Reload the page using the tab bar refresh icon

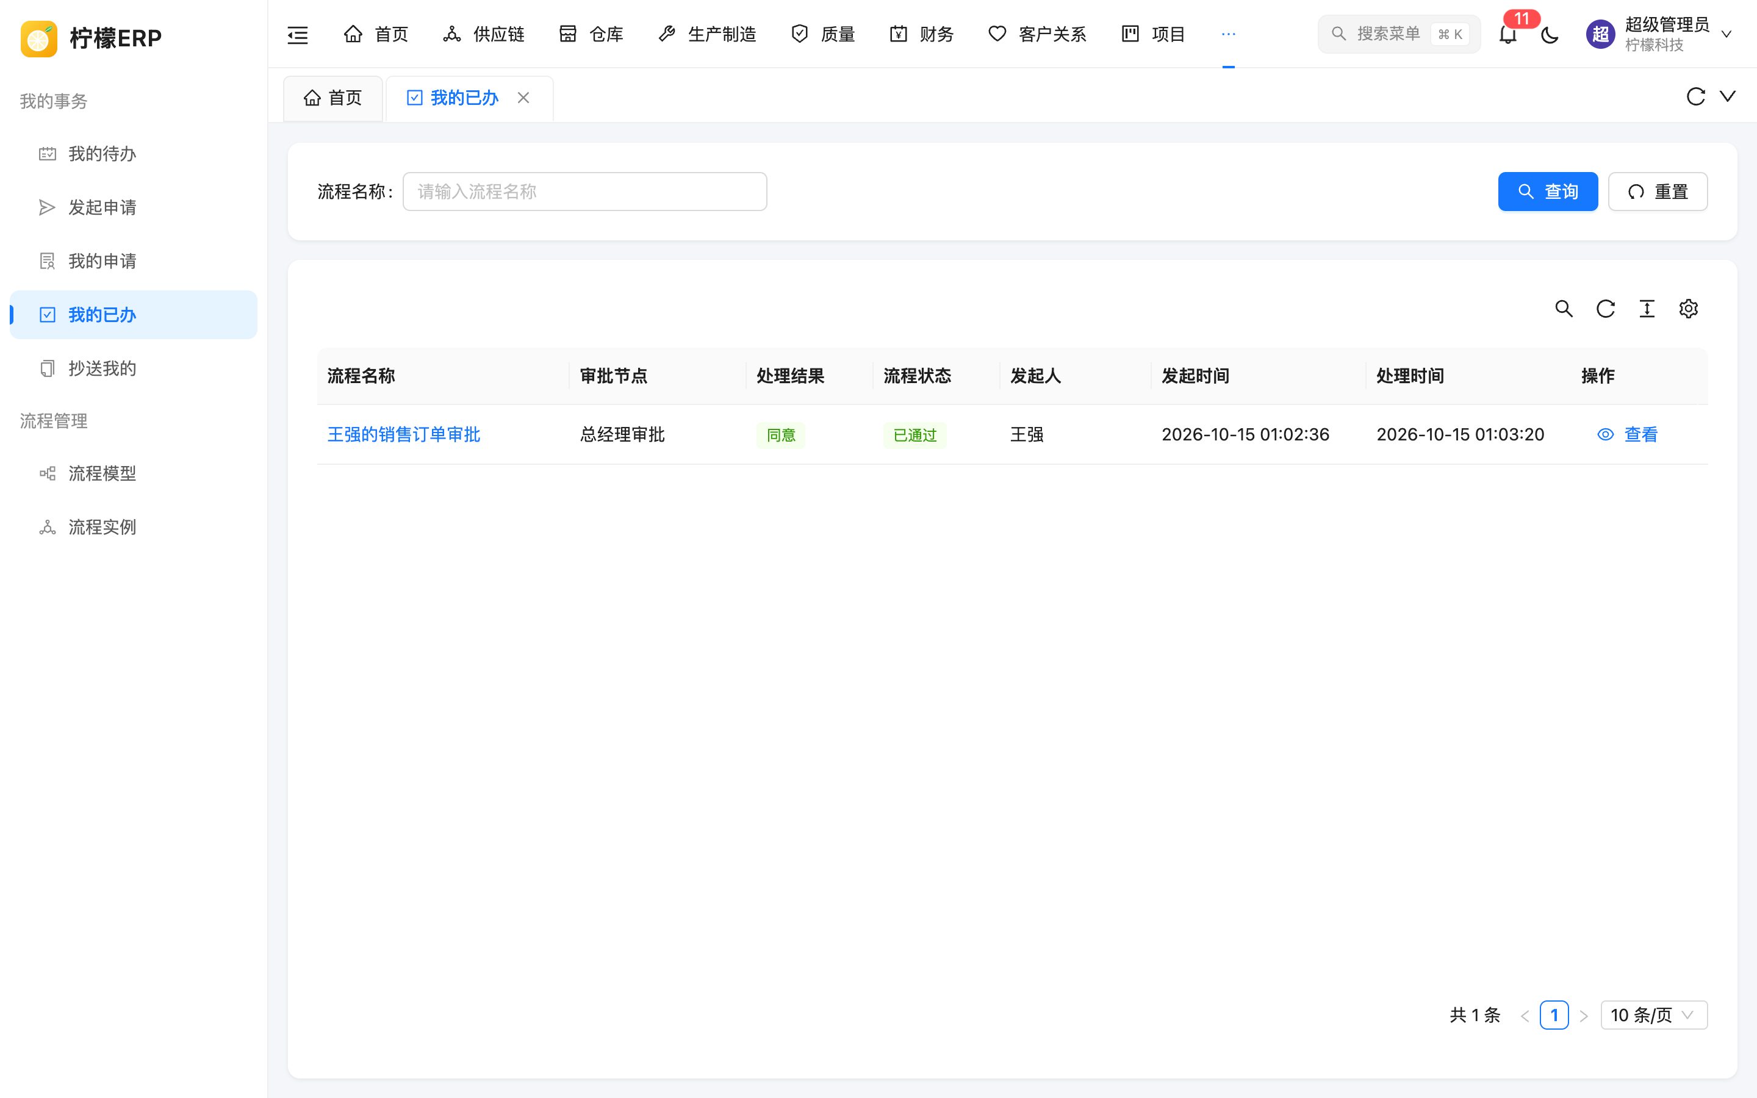1695,96
